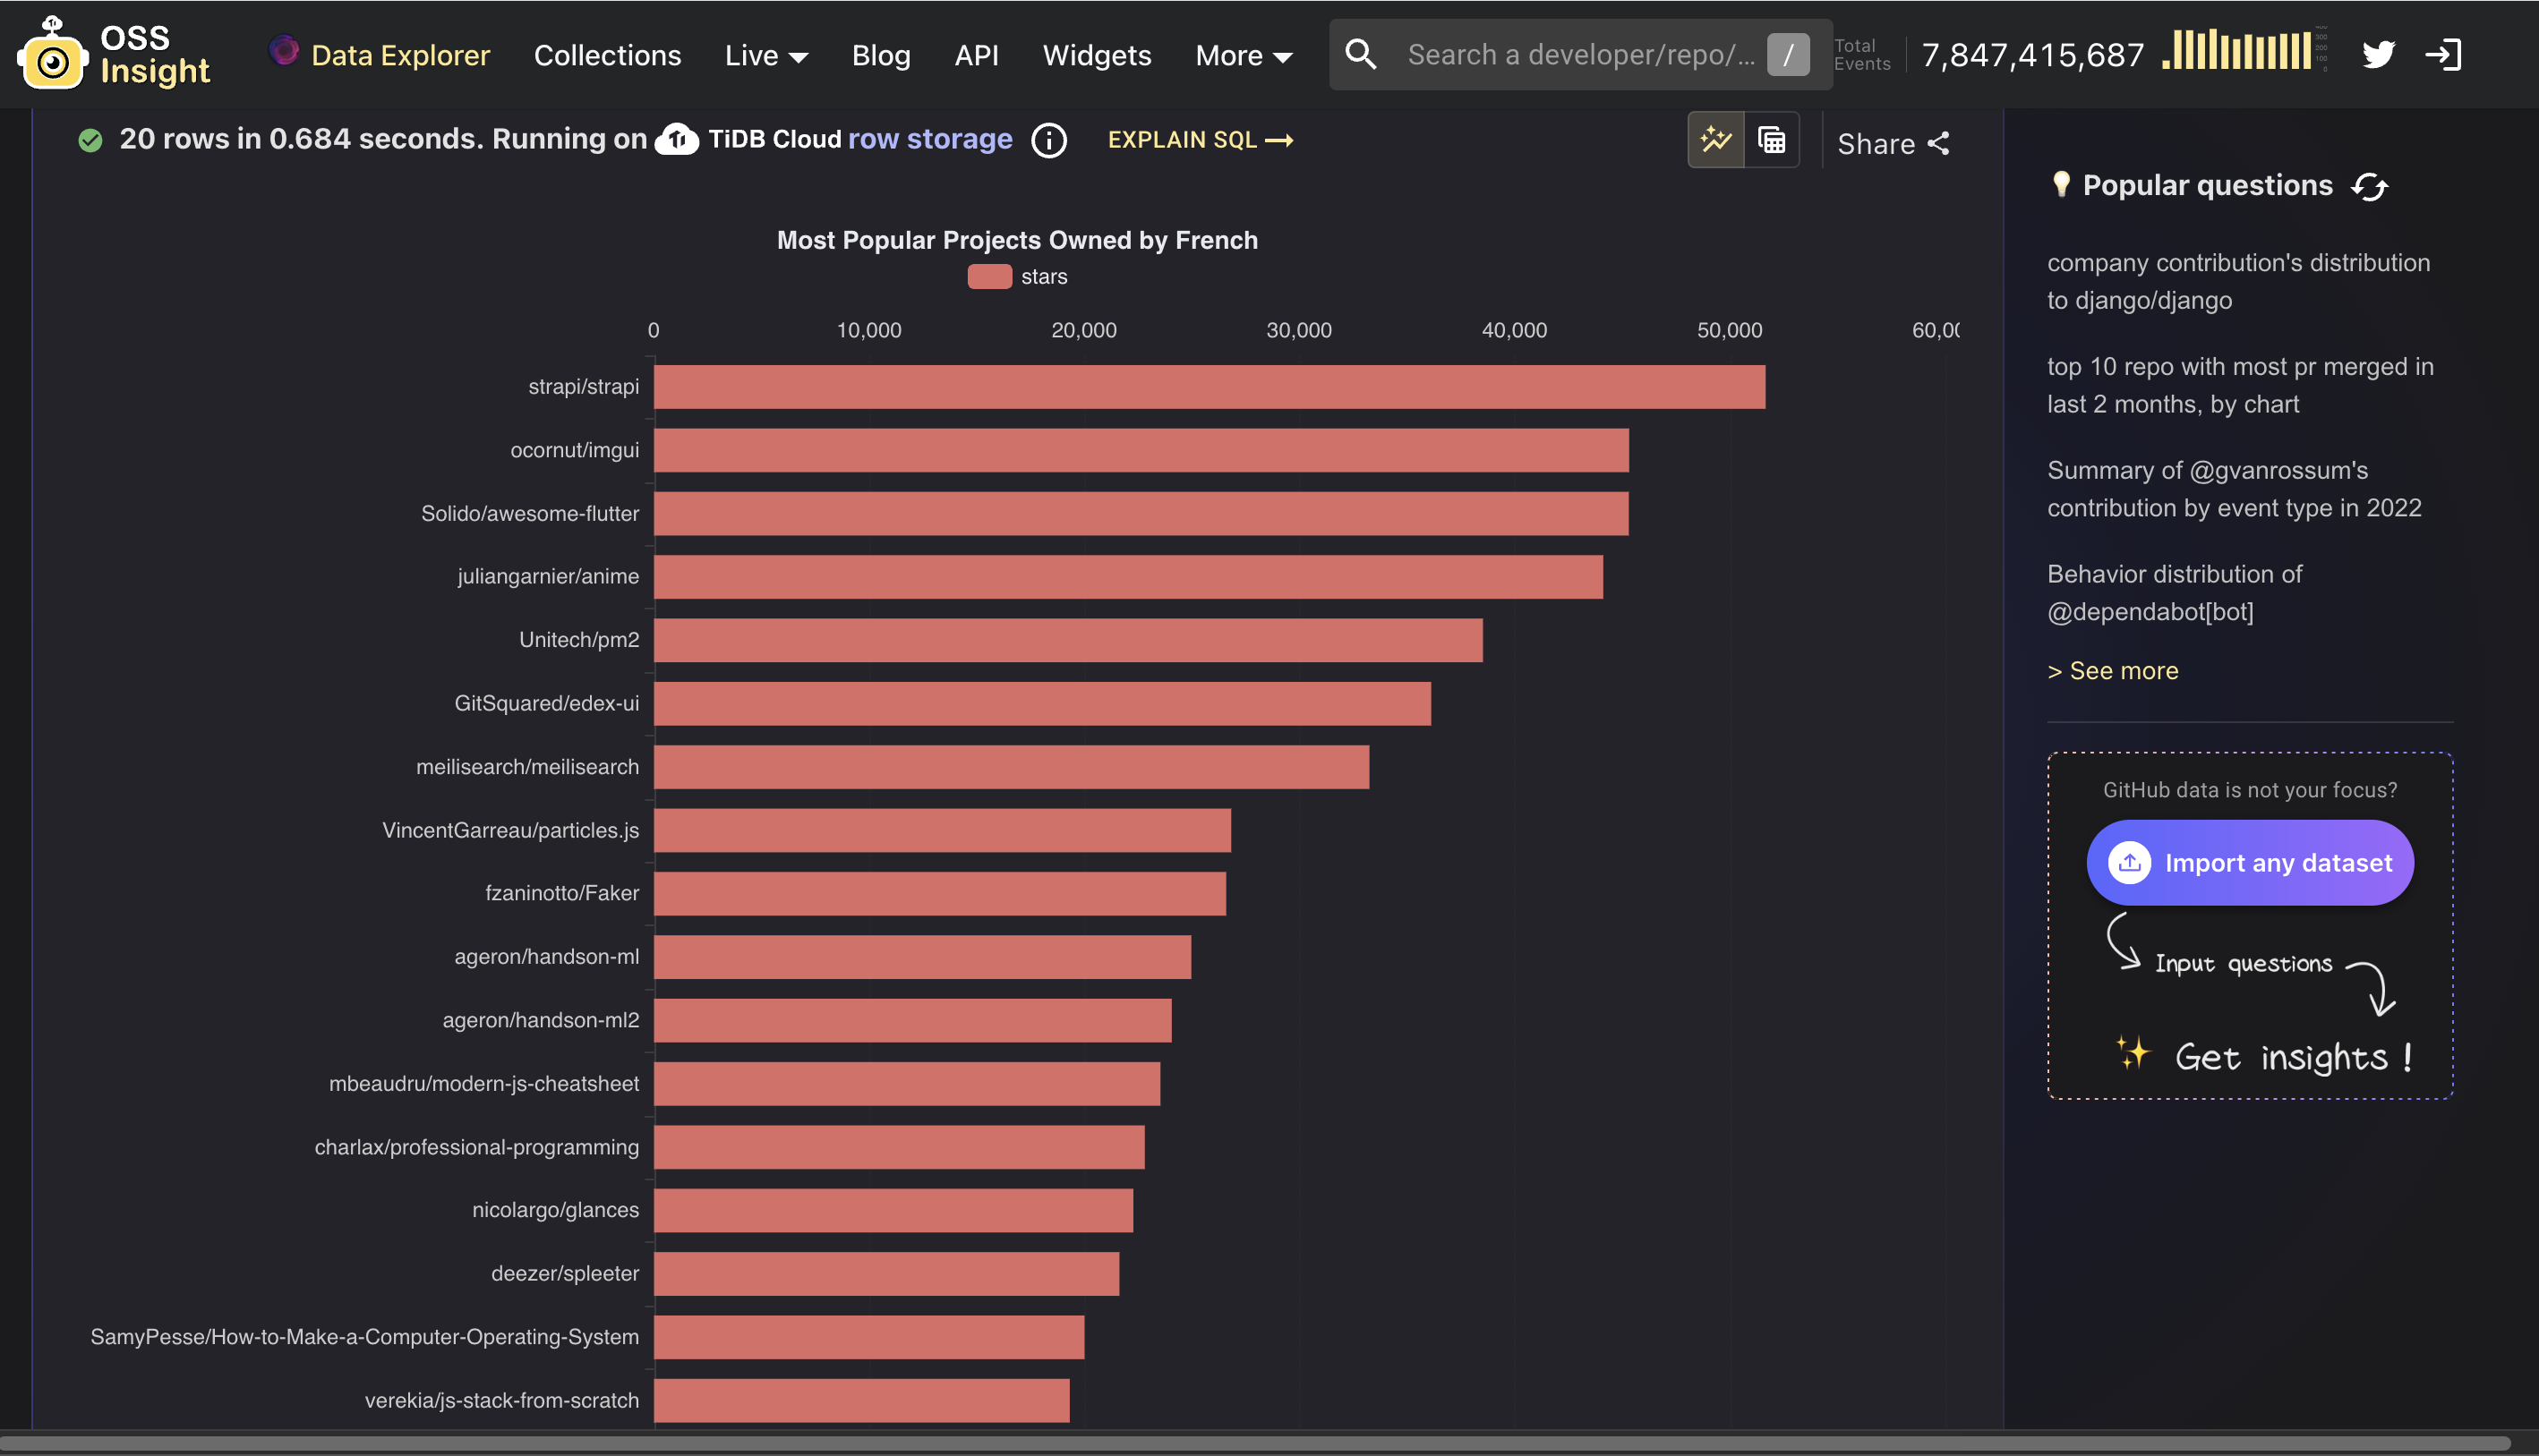Screen dimensions: 2539x1456
Task: Click the search magnifier icon
Action: pyautogui.click(x=1361, y=54)
